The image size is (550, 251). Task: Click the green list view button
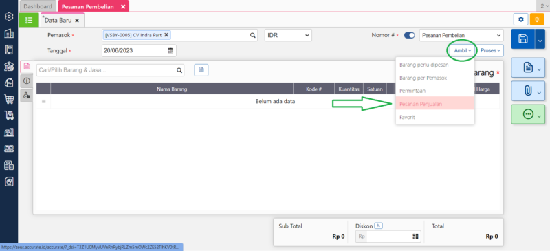(x=29, y=21)
